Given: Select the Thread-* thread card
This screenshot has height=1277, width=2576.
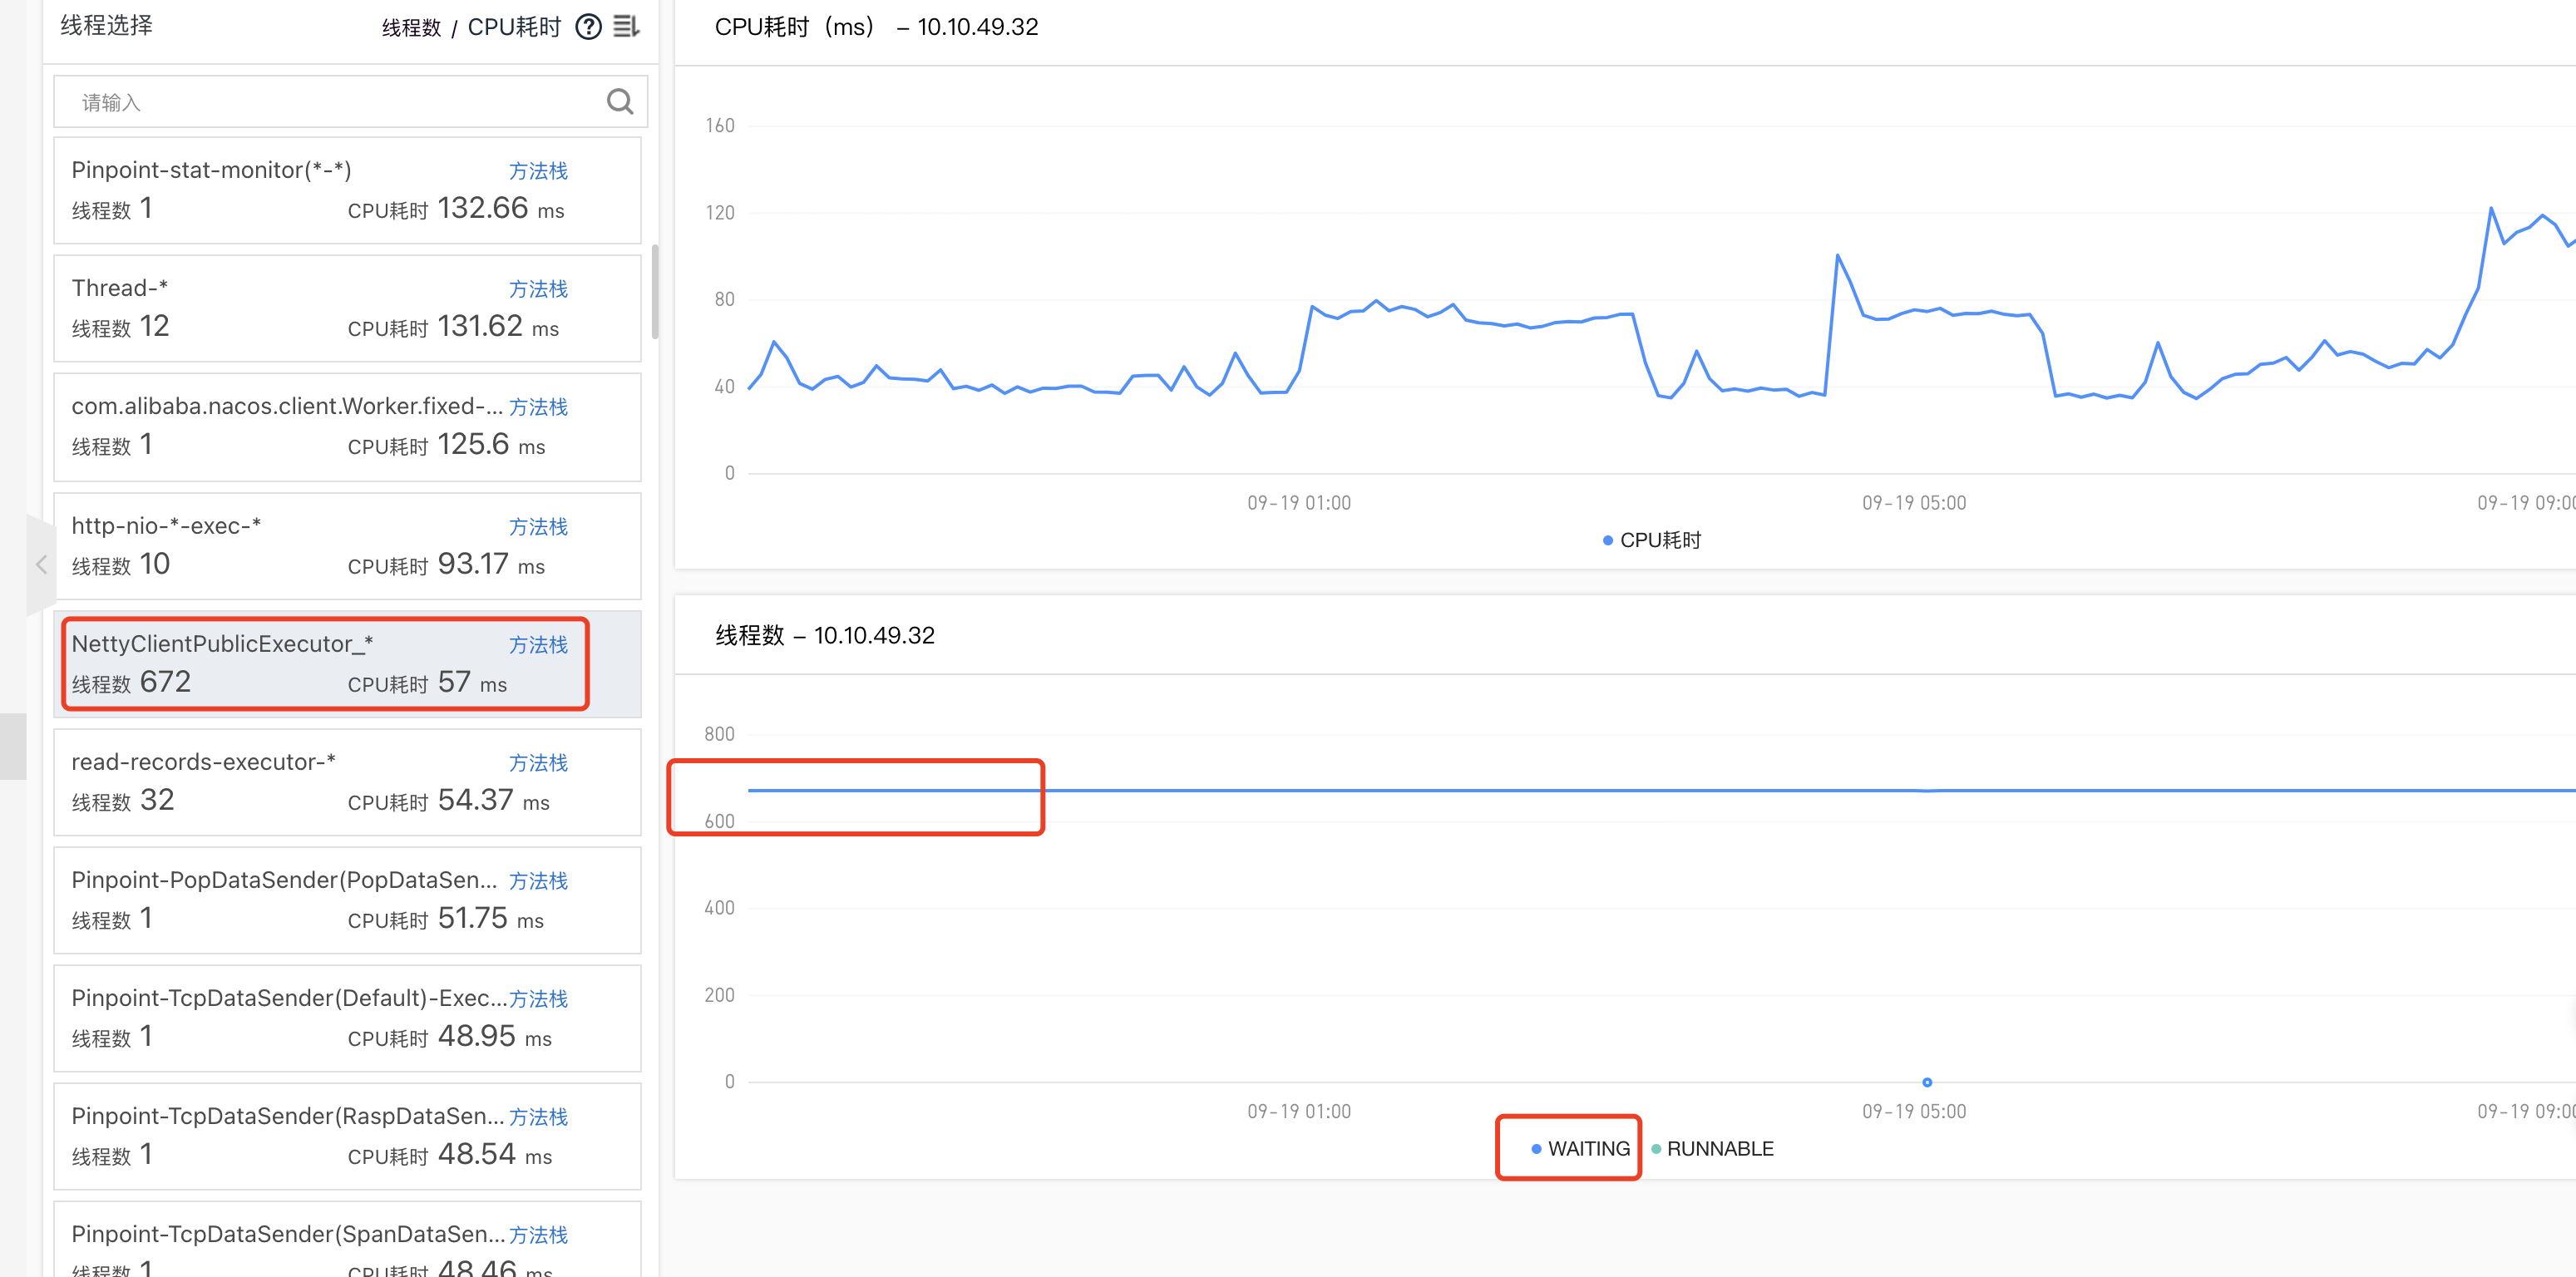Looking at the screenshot, I should point(347,308).
